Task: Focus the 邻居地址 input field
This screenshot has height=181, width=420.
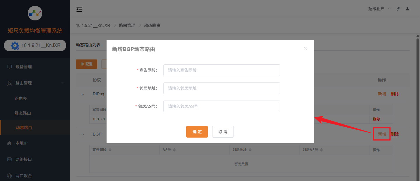Action: click(222, 88)
